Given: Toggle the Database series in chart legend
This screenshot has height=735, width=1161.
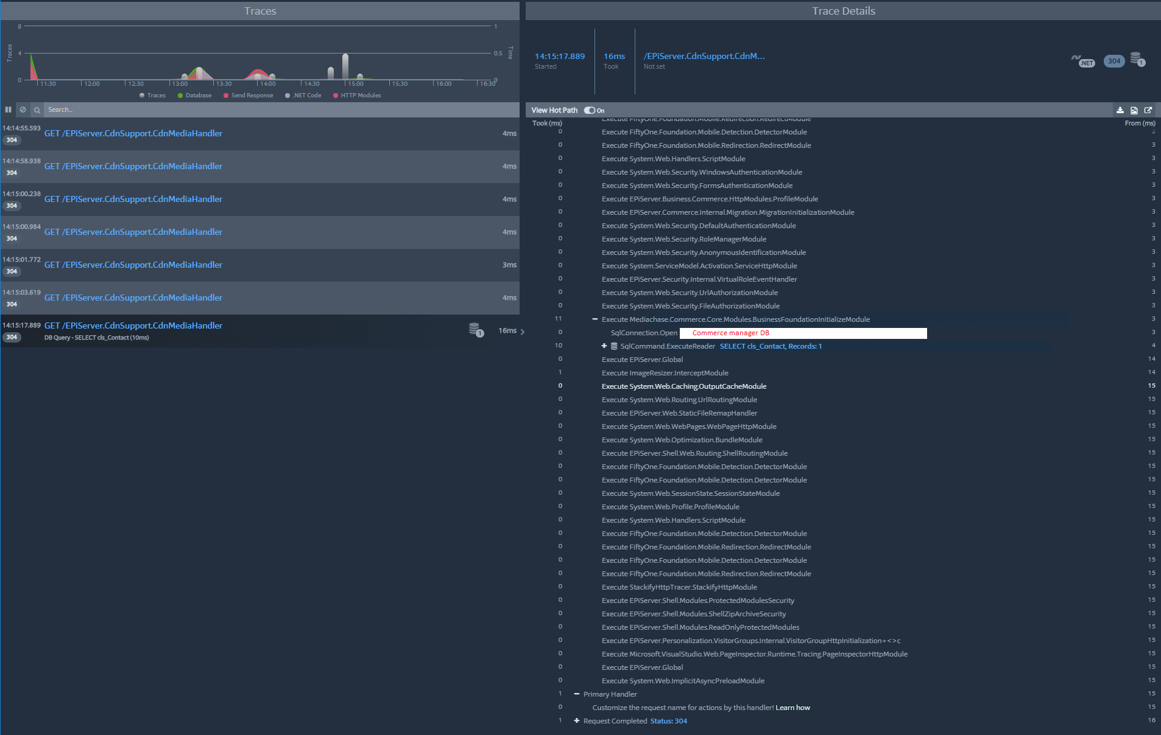Looking at the screenshot, I should pyautogui.click(x=194, y=96).
